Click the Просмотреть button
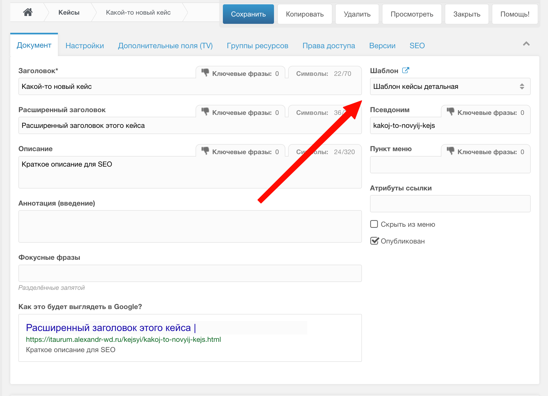The width and height of the screenshot is (548, 396). pyautogui.click(x=412, y=14)
